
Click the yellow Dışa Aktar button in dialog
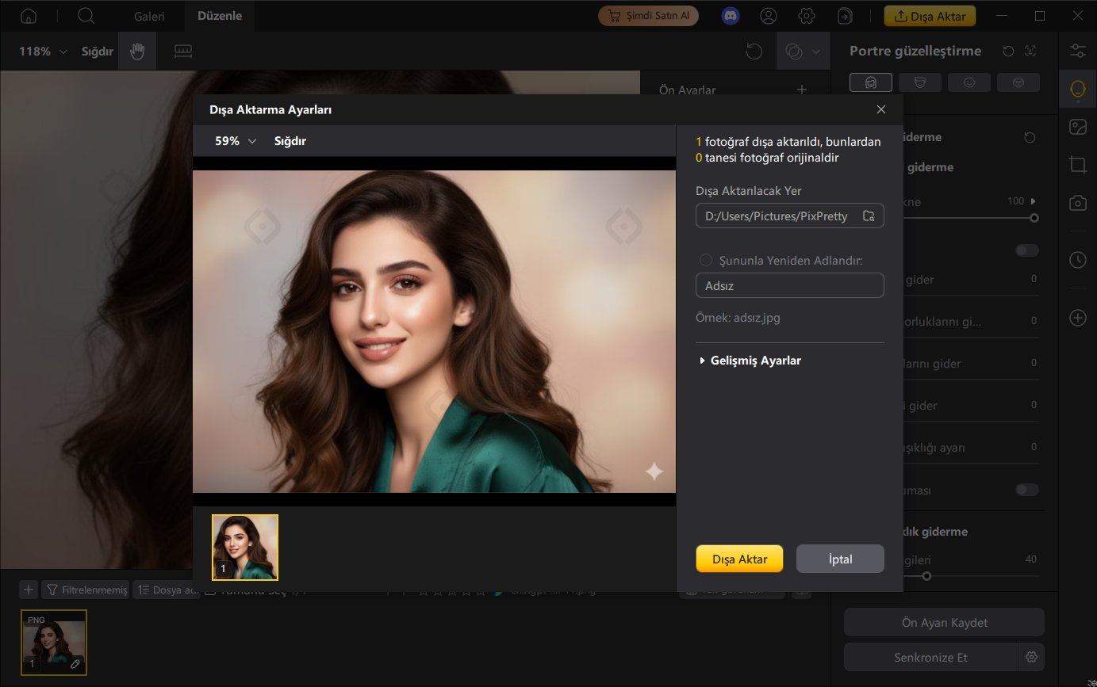tap(739, 559)
